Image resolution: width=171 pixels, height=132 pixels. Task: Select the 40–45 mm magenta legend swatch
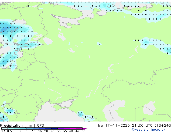[73, 128]
